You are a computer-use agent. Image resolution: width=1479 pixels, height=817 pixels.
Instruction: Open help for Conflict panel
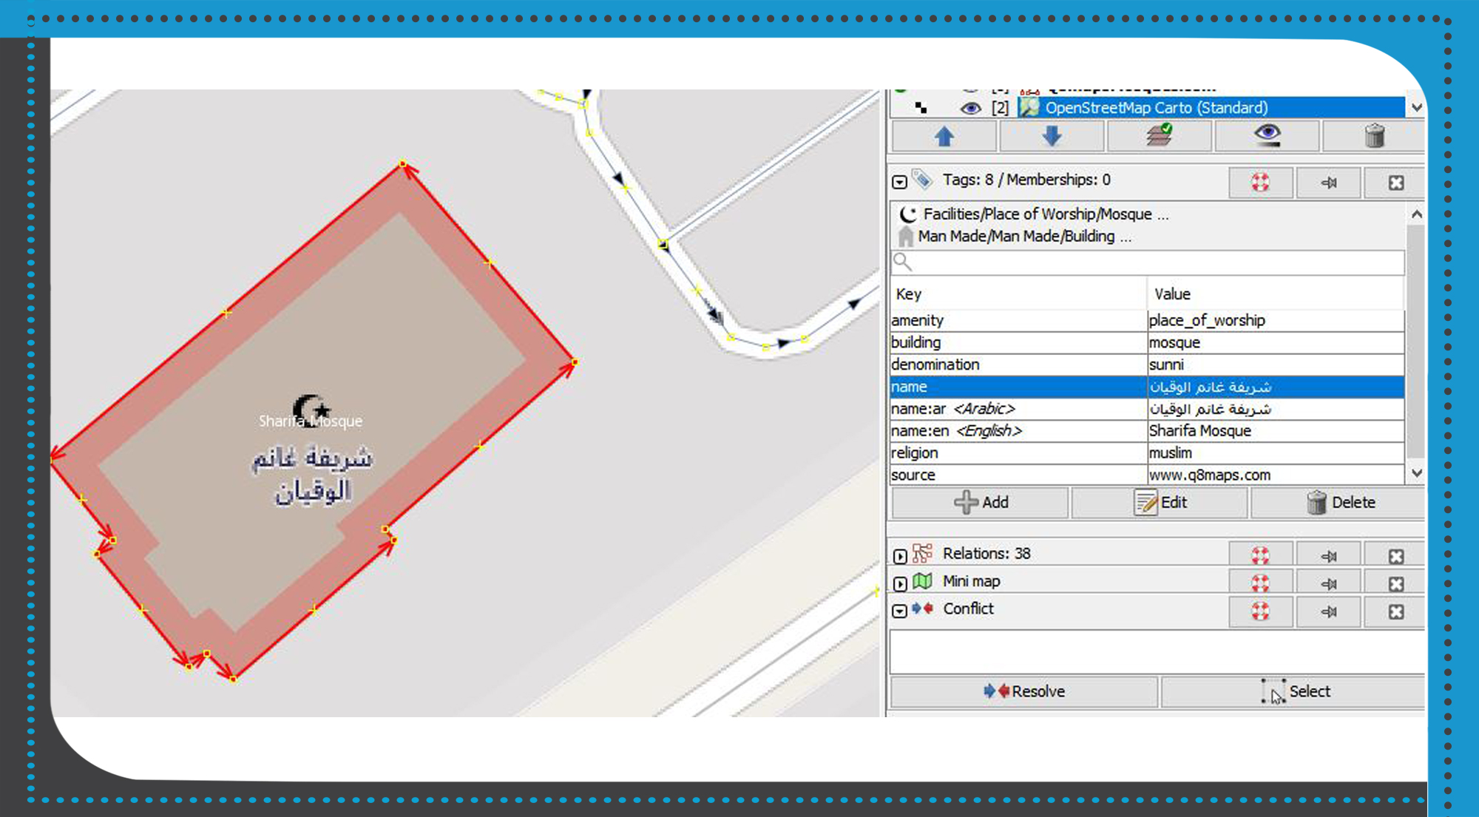[1260, 611]
